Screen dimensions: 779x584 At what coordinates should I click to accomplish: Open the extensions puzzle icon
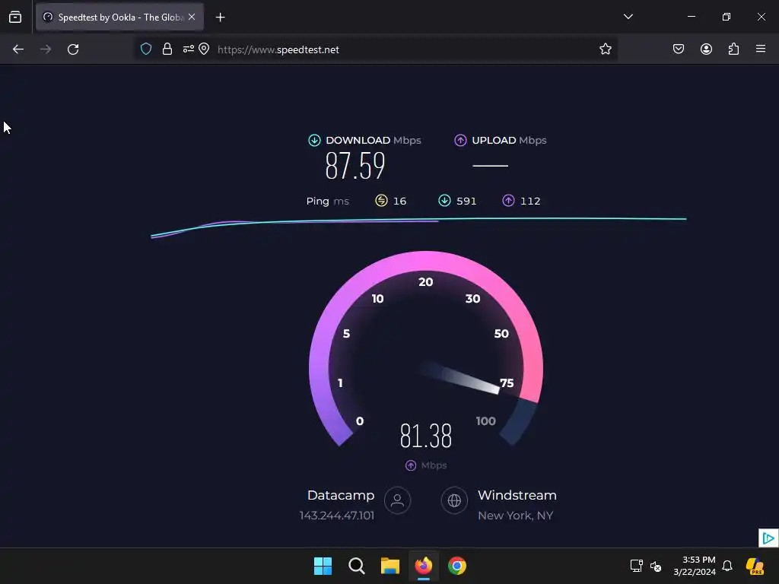pyautogui.click(x=733, y=49)
